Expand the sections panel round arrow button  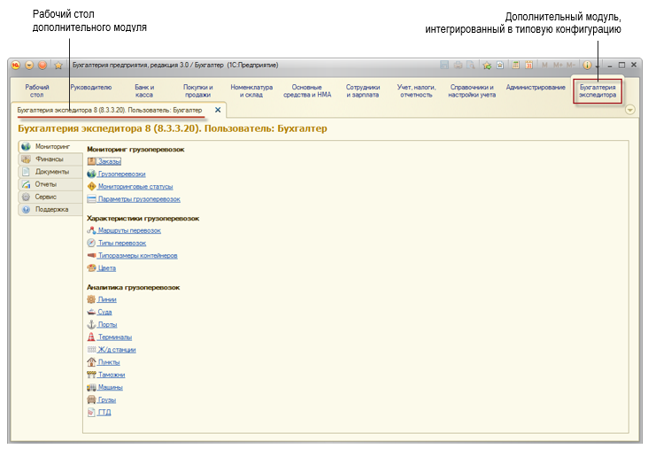(x=629, y=110)
